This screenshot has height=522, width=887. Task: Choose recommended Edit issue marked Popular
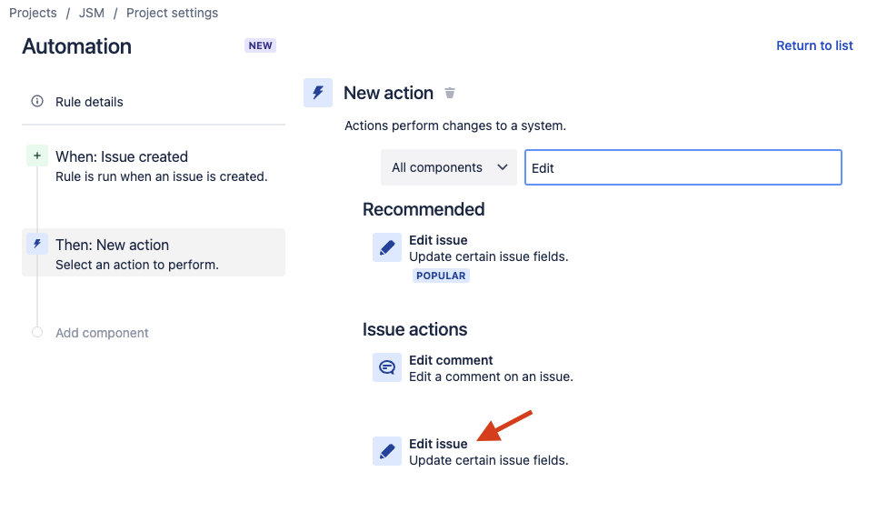(438, 240)
